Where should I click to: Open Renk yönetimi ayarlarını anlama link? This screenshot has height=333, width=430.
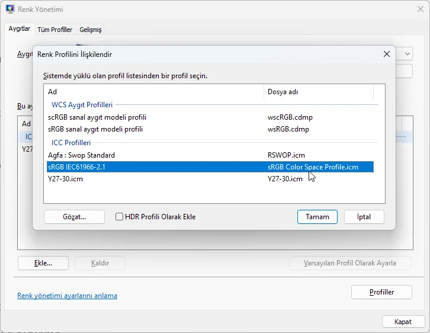click(67, 296)
